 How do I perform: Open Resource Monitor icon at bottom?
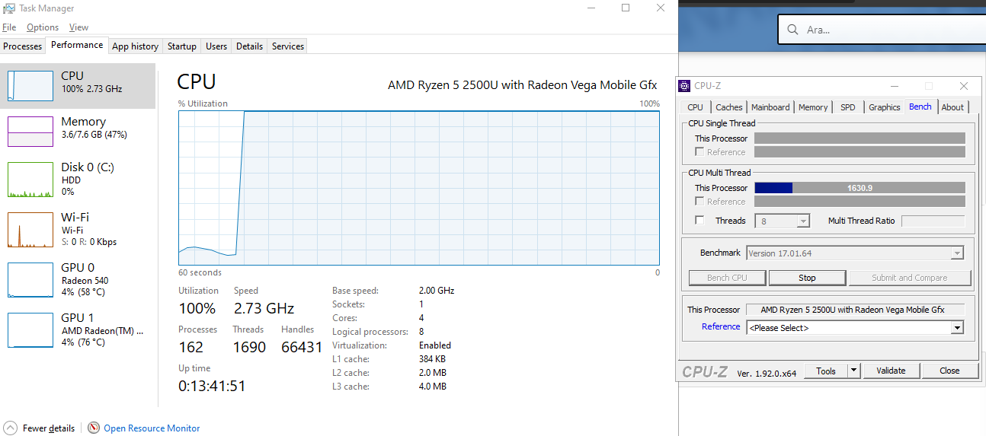click(94, 428)
